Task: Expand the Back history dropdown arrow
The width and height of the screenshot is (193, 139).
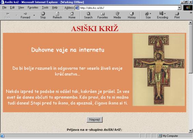Action: [16, 15]
